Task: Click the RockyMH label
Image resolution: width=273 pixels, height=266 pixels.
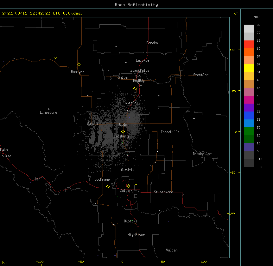Action: pos(78,71)
